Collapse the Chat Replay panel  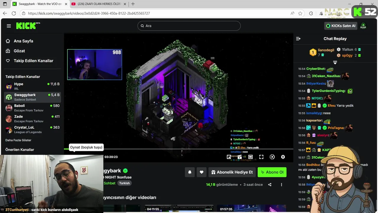pos(298,39)
